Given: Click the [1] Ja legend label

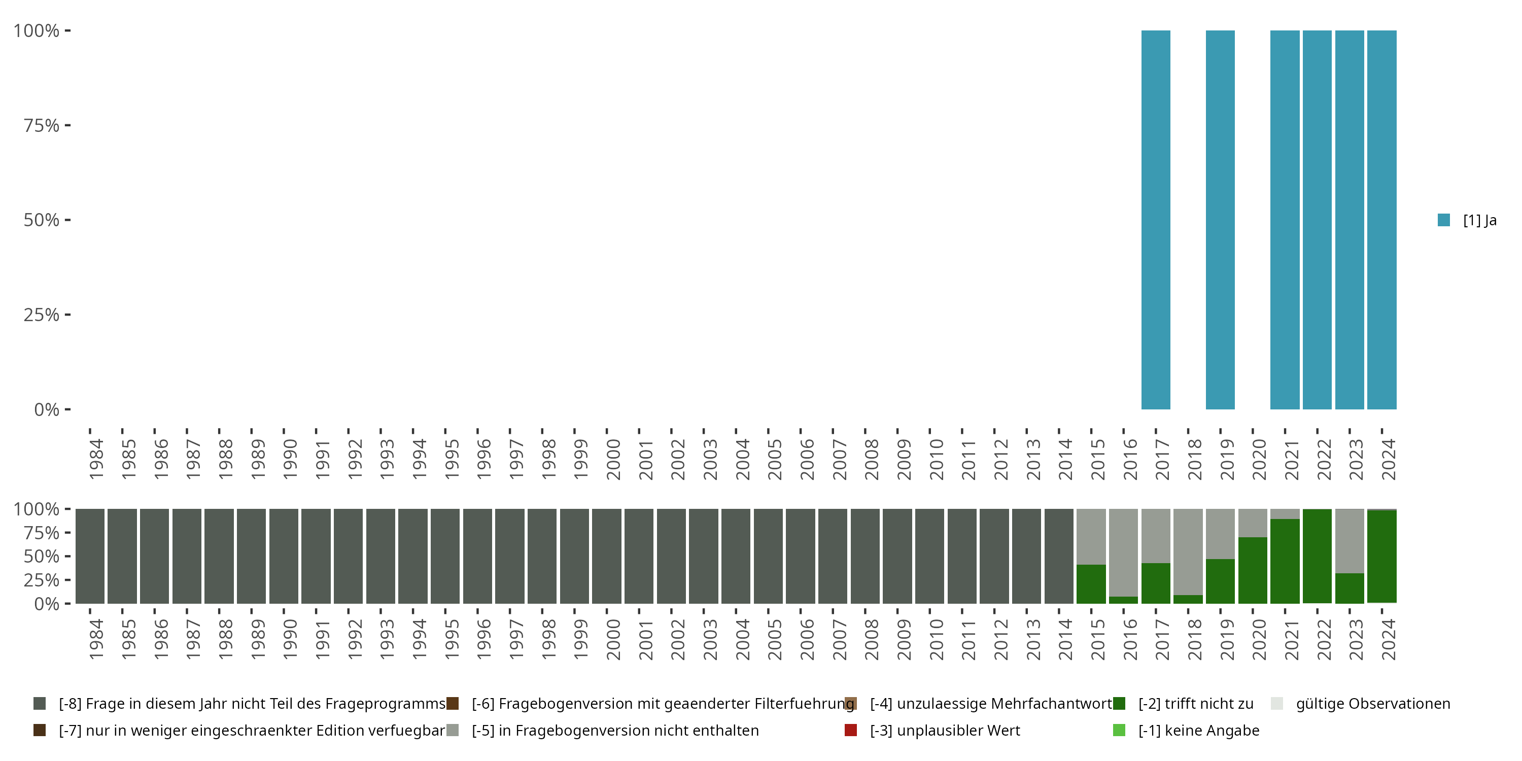Looking at the screenshot, I should click(1479, 220).
